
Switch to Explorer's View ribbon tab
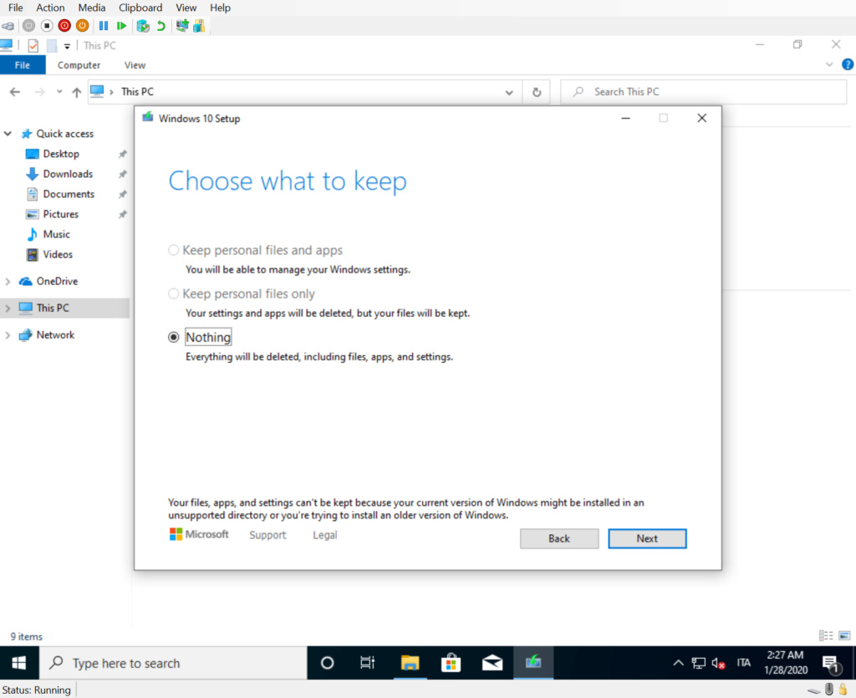(135, 65)
